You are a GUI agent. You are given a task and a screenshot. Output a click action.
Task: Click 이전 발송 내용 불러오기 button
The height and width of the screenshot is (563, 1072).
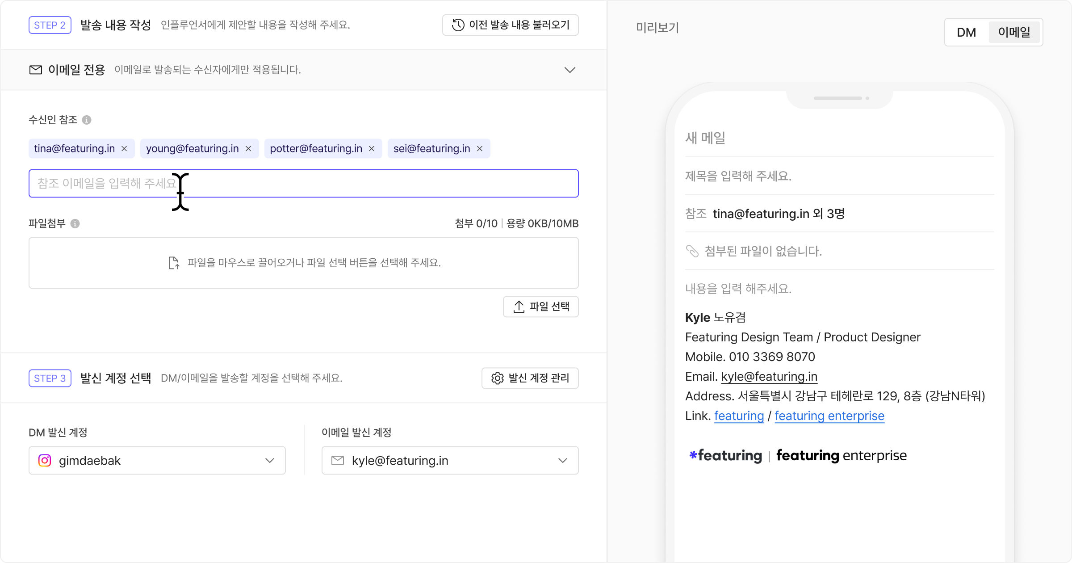pos(510,25)
